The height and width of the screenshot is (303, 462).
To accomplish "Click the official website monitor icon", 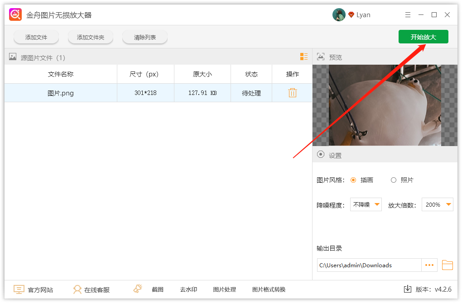I will pyautogui.click(x=19, y=289).
